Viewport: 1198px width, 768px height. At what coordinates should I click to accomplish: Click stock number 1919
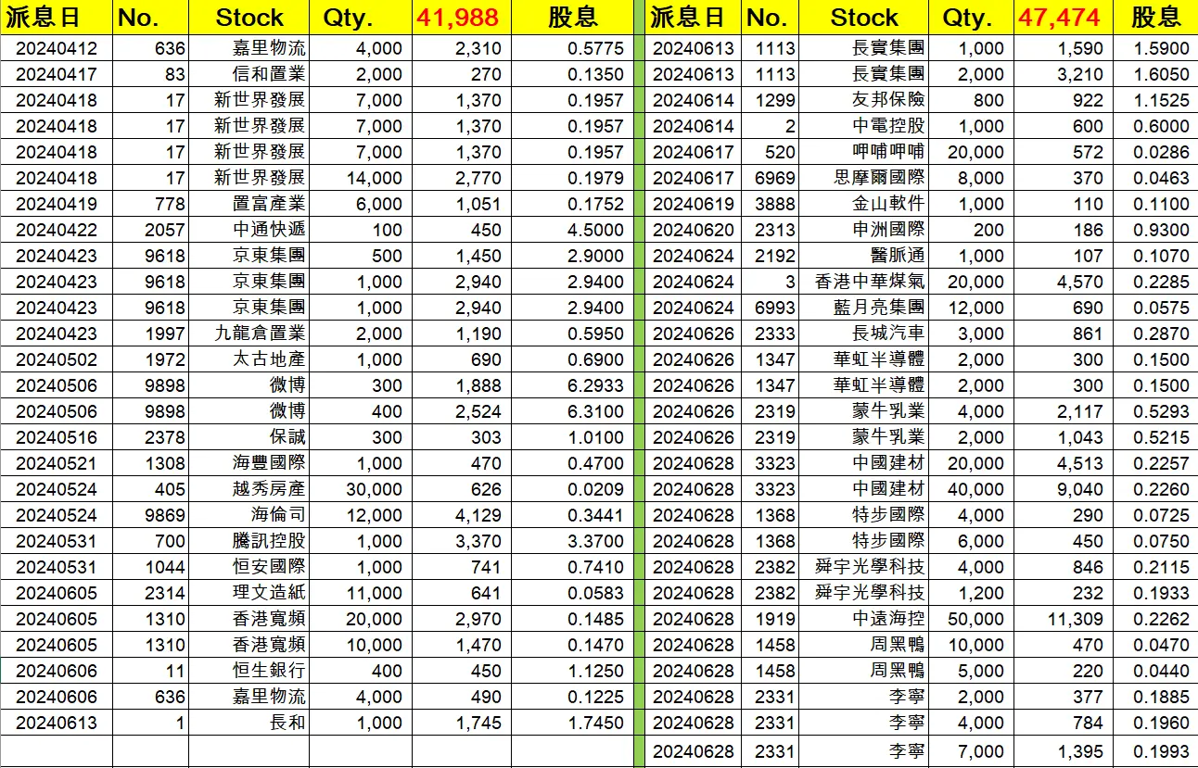(770, 619)
